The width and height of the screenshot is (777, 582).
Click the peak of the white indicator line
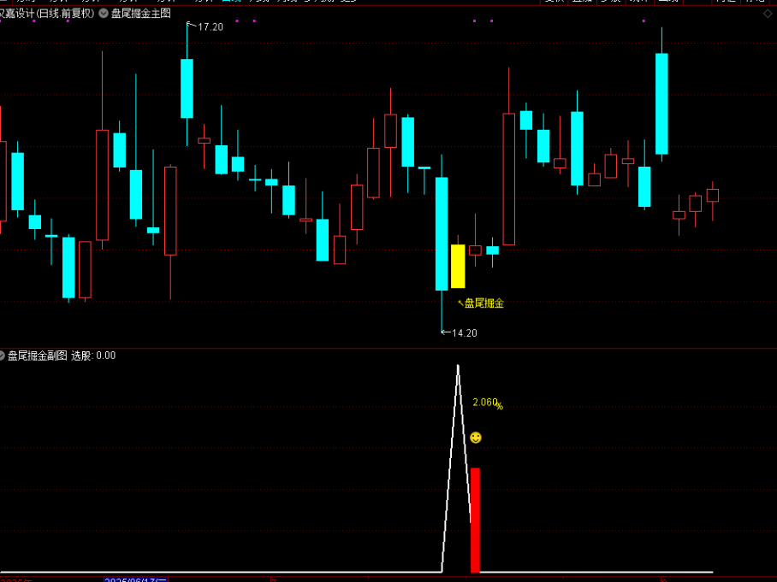[x=458, y=367]
